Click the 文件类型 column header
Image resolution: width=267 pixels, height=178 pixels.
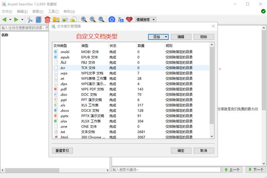click(66, 45)
